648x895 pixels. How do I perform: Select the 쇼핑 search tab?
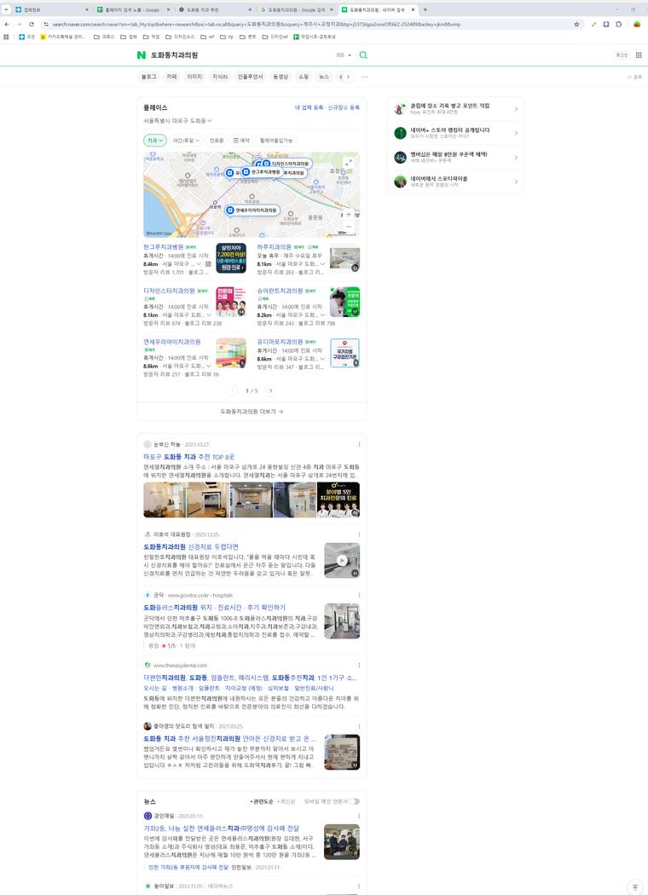tap(304, 77)
